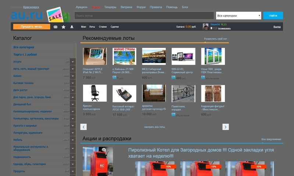
Task: Click the Выход logout link
Action: click(x=277, y=27)
